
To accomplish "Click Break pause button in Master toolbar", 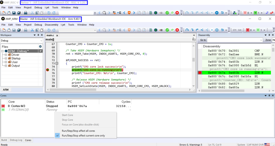I will point(217,30).
